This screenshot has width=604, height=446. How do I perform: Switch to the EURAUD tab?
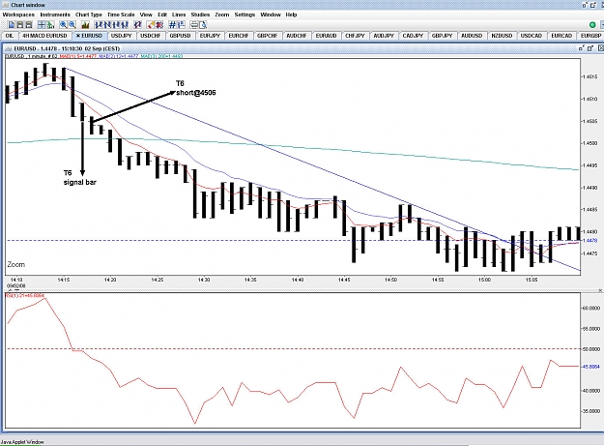(x=326, y=36)
